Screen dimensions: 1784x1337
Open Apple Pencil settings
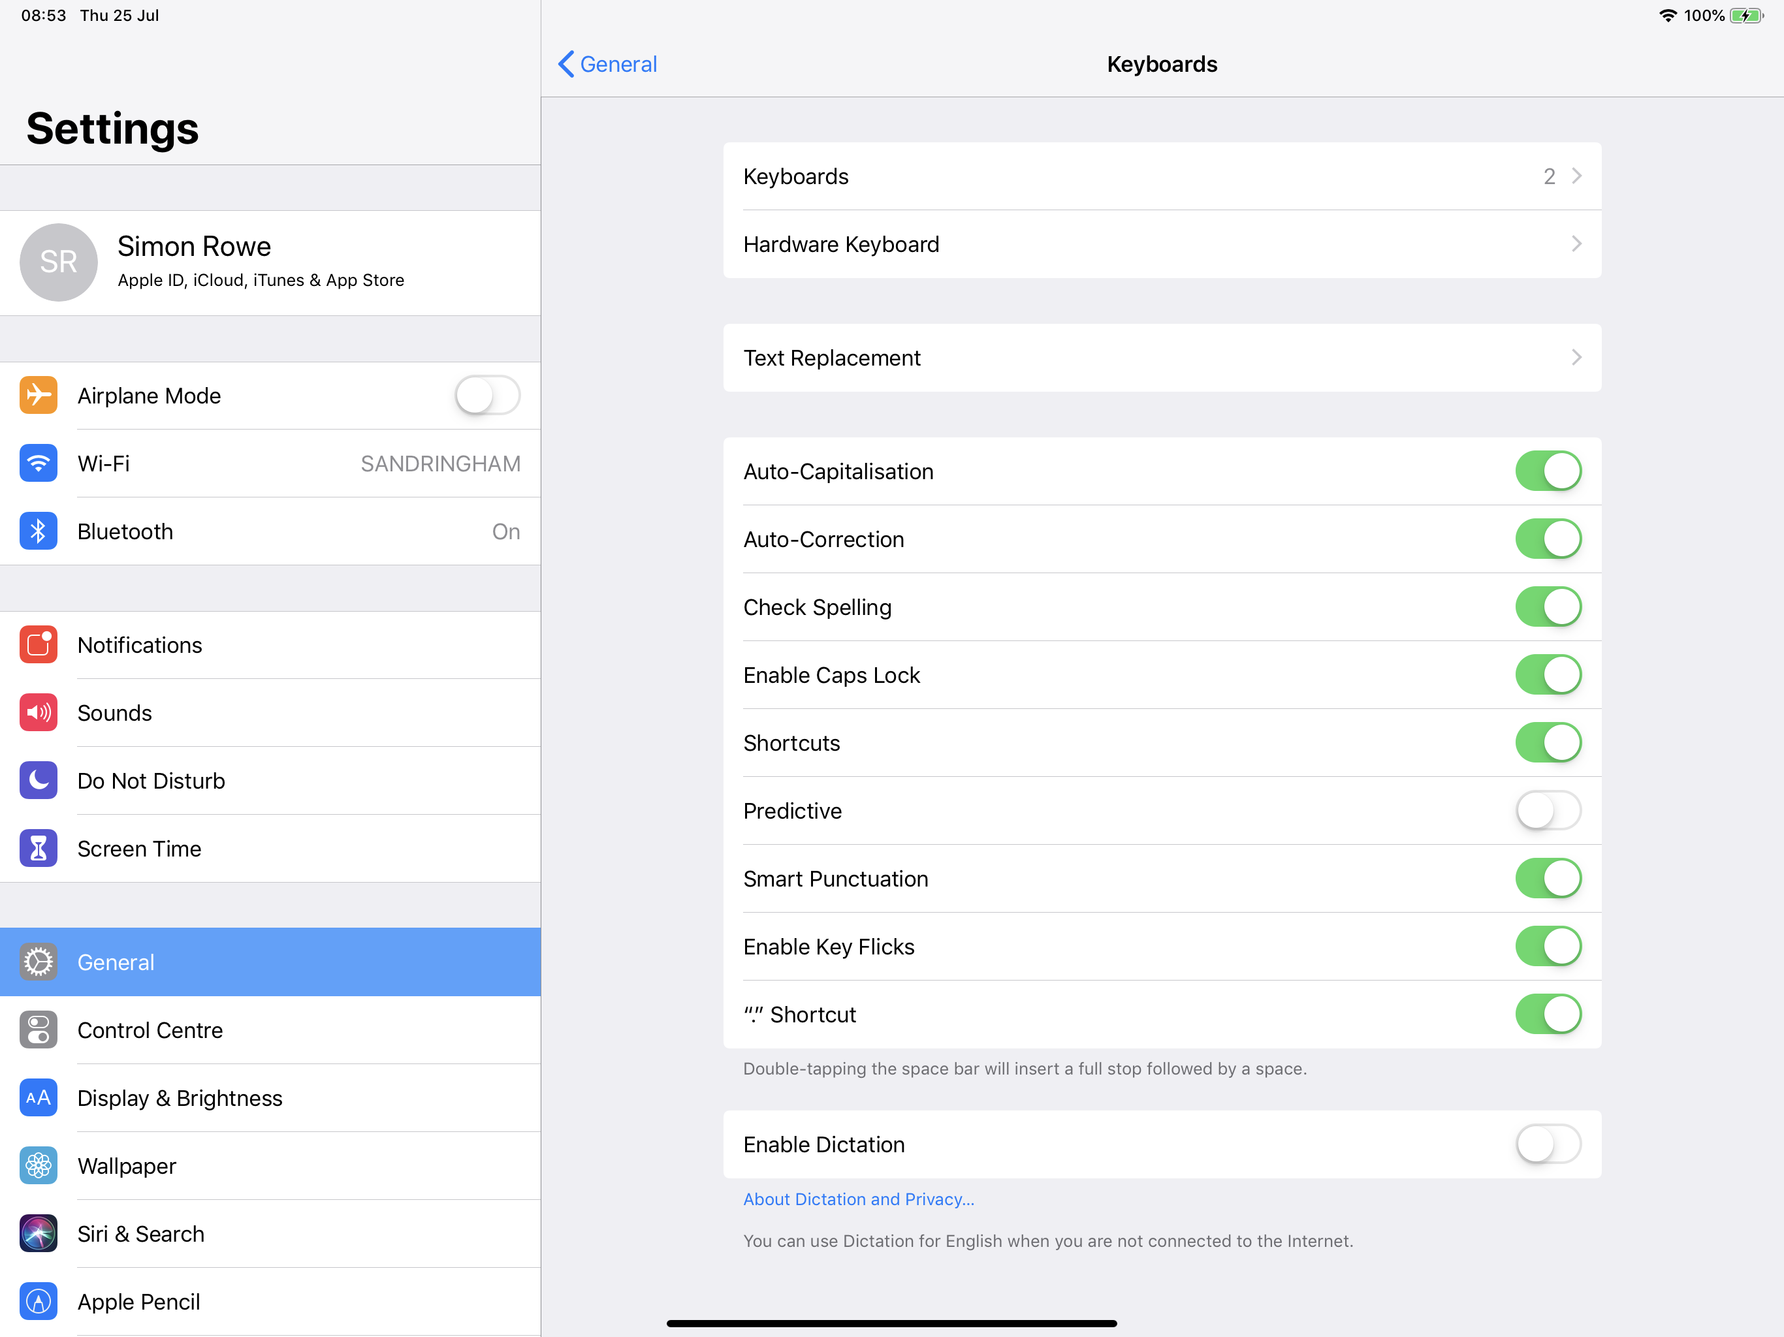click(x=270, y=1300)
